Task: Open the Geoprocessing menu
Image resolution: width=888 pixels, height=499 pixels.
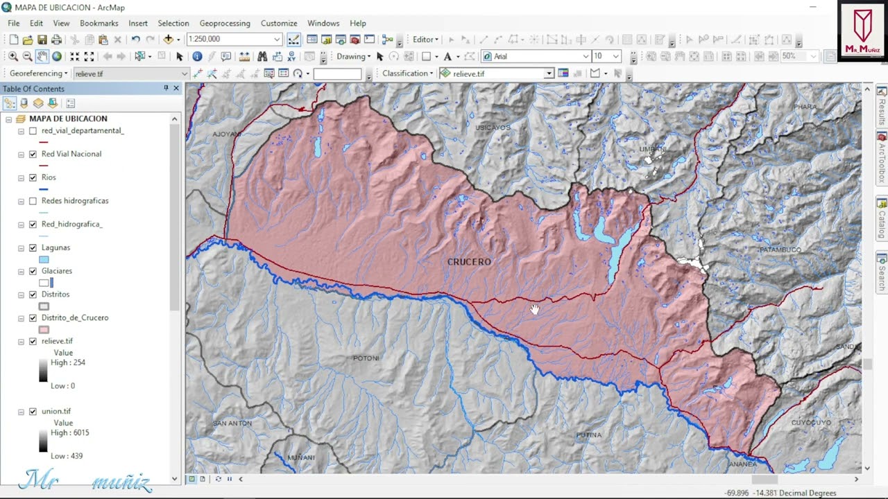Action: (x=225, y=23)
